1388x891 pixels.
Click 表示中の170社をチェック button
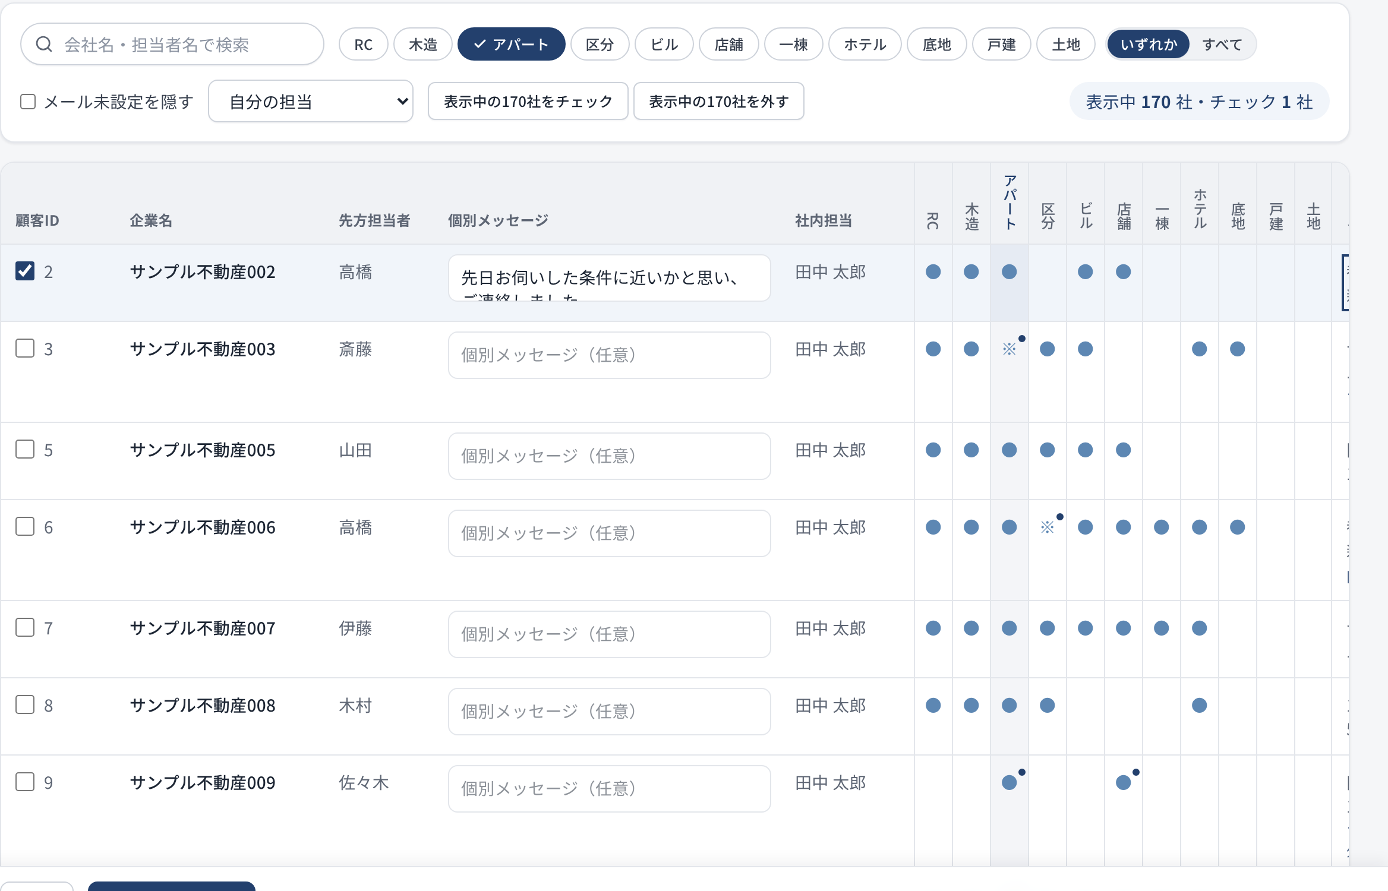(528, 102)
